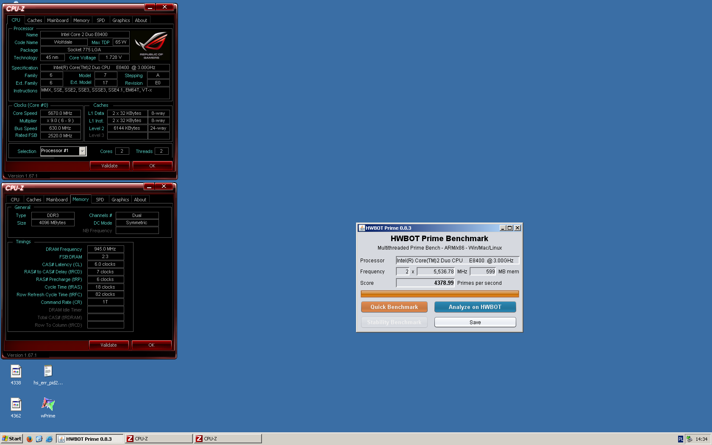Click the Core Speed 5670.0 MHz value
The width and height of the screenshot is (712, 445).
click(x=60, y=113)
